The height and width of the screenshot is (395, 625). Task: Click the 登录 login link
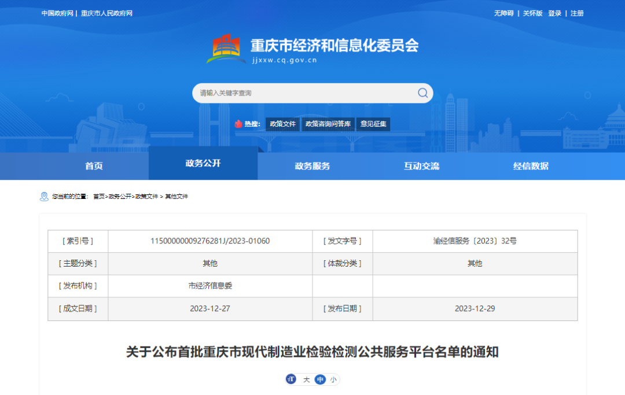click(x=555, y=13)
